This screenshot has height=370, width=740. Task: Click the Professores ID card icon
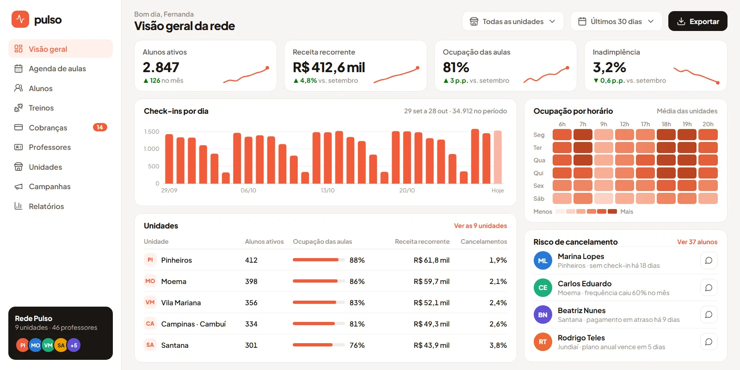pos(18,147)
